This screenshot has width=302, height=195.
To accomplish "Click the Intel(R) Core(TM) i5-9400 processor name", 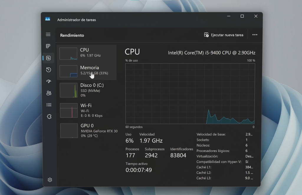I will pyautogui.click(x=212, y=53).
